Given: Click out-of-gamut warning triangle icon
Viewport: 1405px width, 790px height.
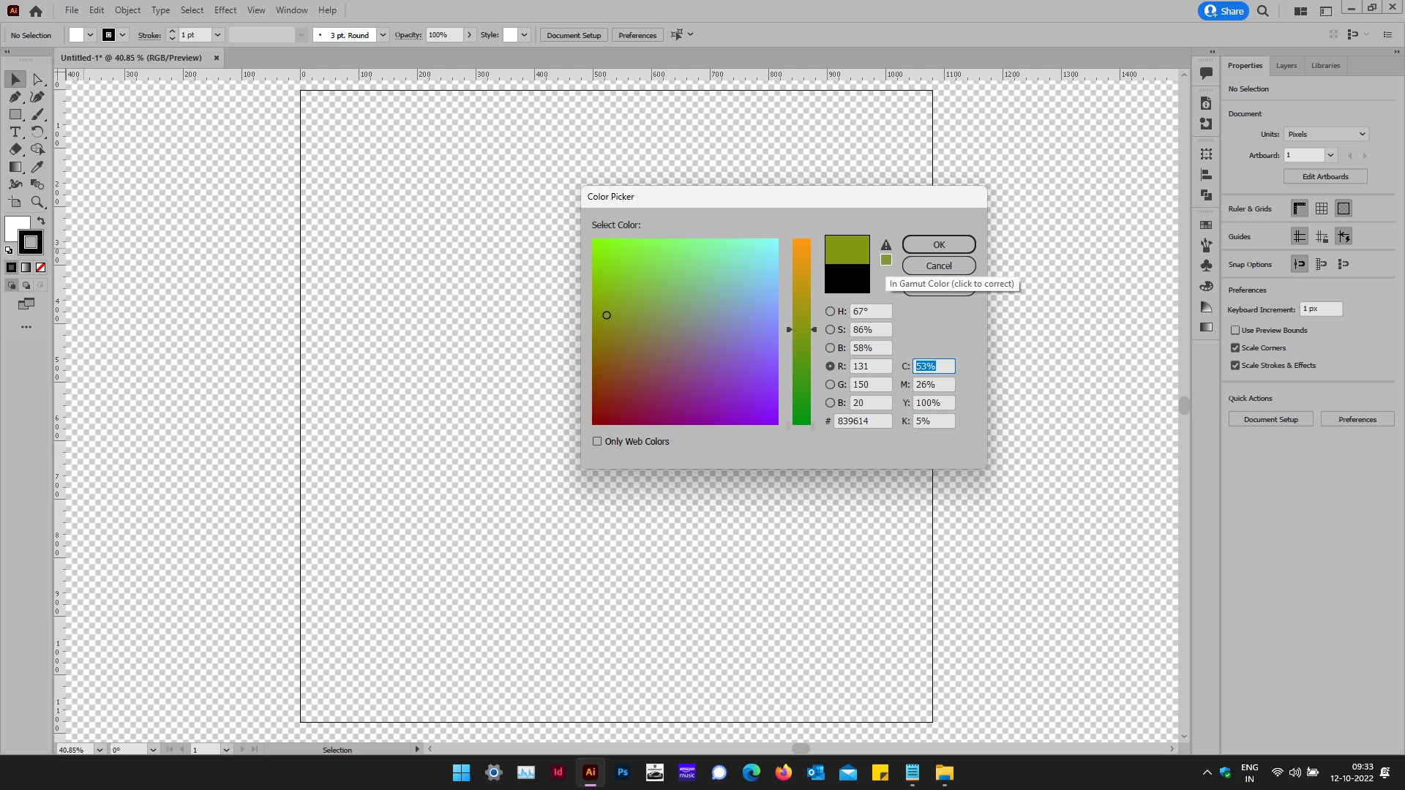Looking at the screenshot, I should [886, 245].
